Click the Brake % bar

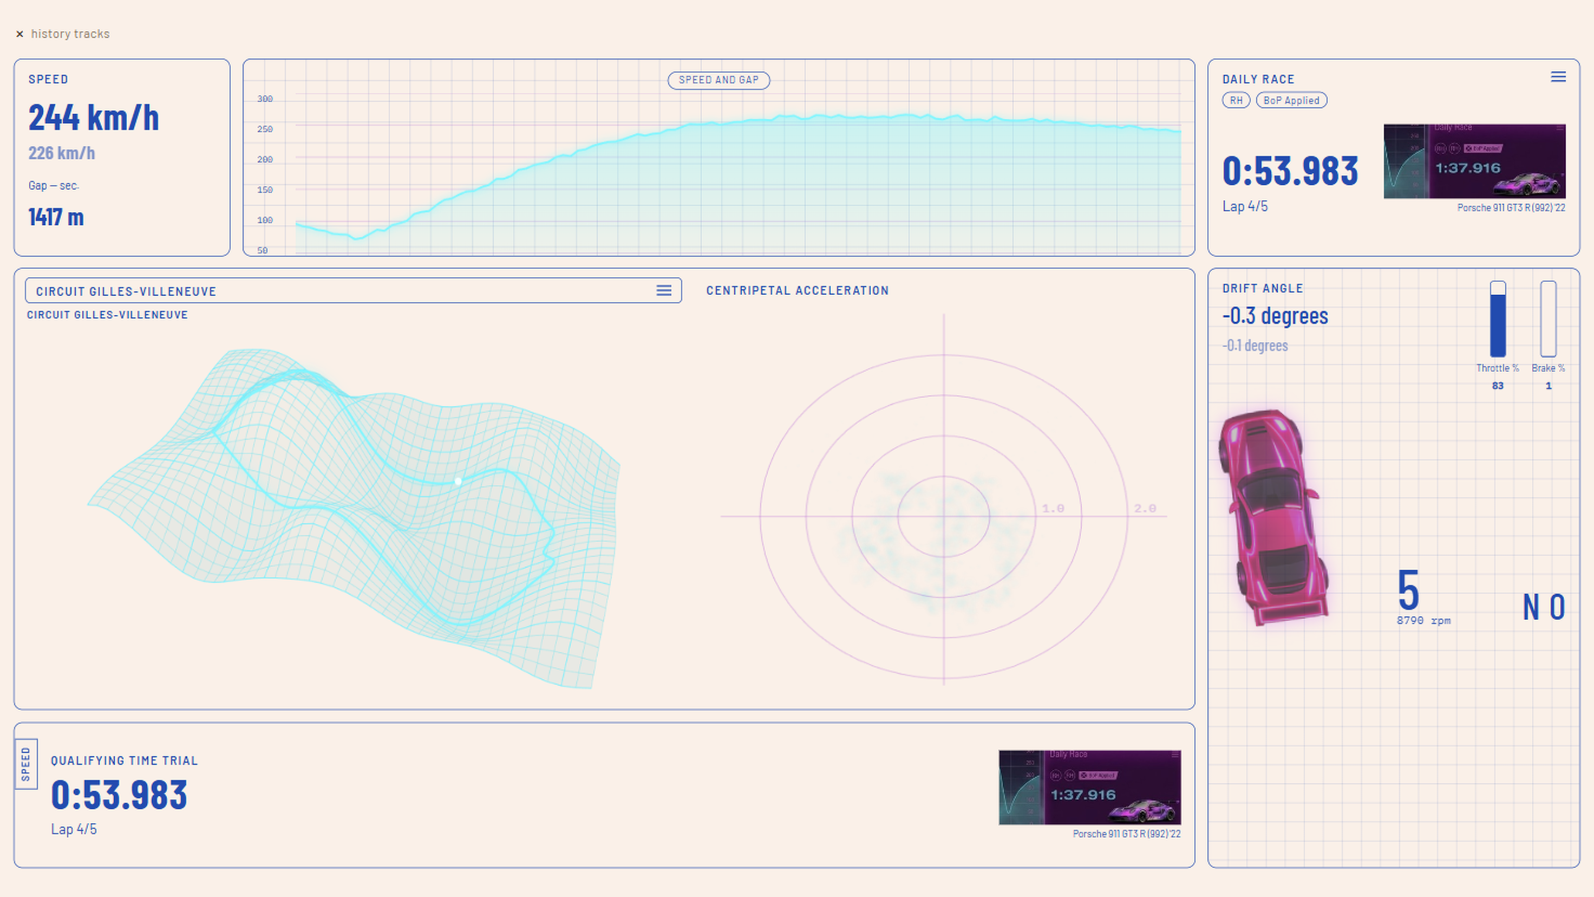[x=1548, y=319]
